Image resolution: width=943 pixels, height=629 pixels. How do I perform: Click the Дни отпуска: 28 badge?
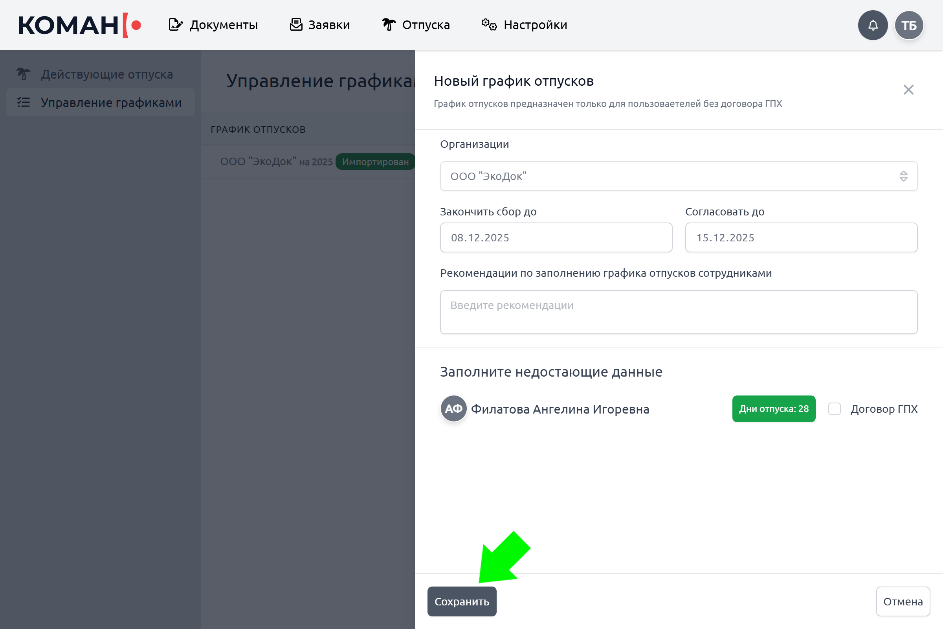point(774,409)
